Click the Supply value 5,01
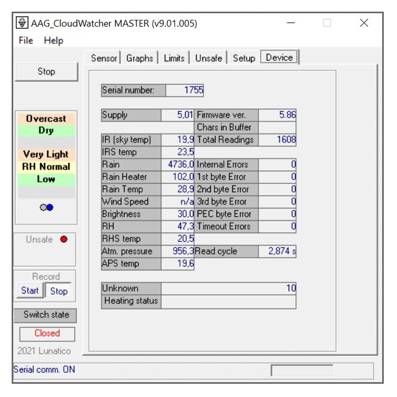 (177, 115)
